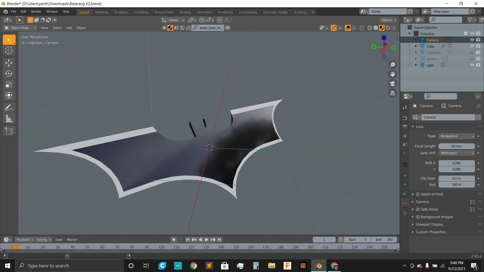This screenshot has height=272, width=484.
Task: Enable Background Images checkbox
Action: coord(418,217)
